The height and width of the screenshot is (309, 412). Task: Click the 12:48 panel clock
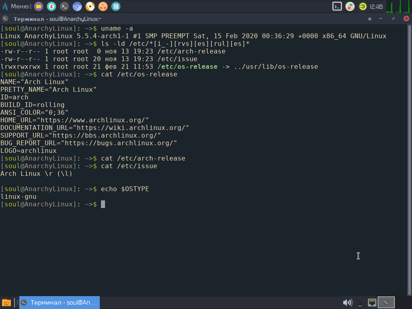point(376,6)
